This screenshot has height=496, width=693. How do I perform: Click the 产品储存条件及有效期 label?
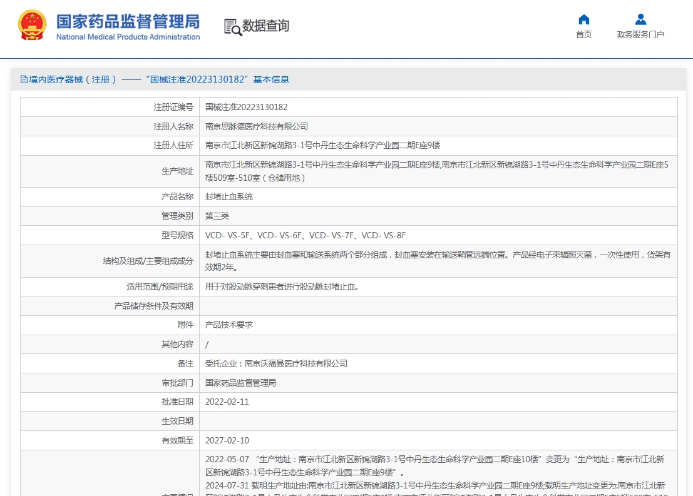coord(154,306)
